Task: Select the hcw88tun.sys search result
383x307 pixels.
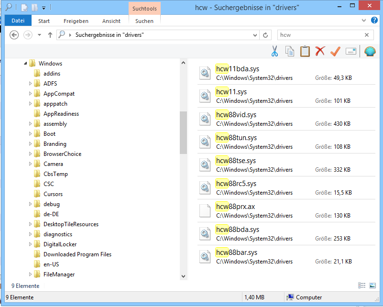Action: (286, 142)
